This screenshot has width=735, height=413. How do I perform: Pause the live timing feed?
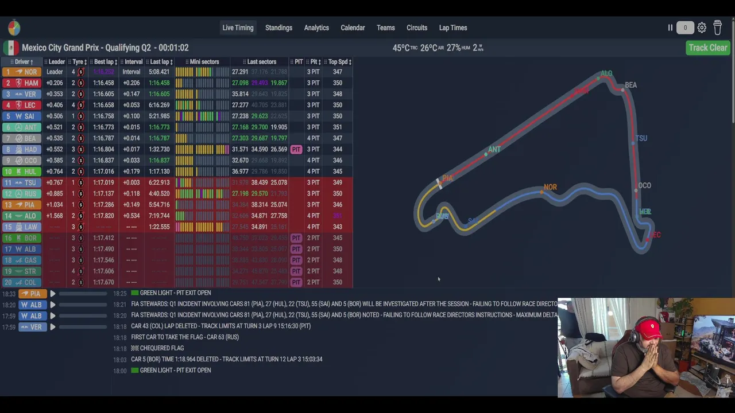[x=670, y=28]
